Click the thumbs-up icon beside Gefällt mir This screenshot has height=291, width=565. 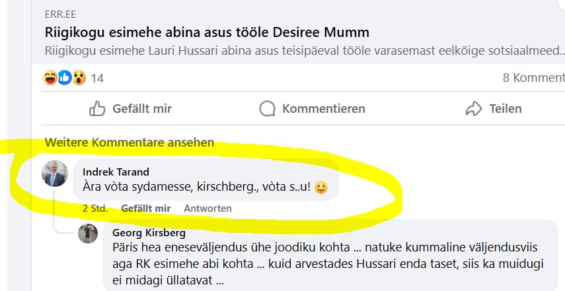[97, 109]
